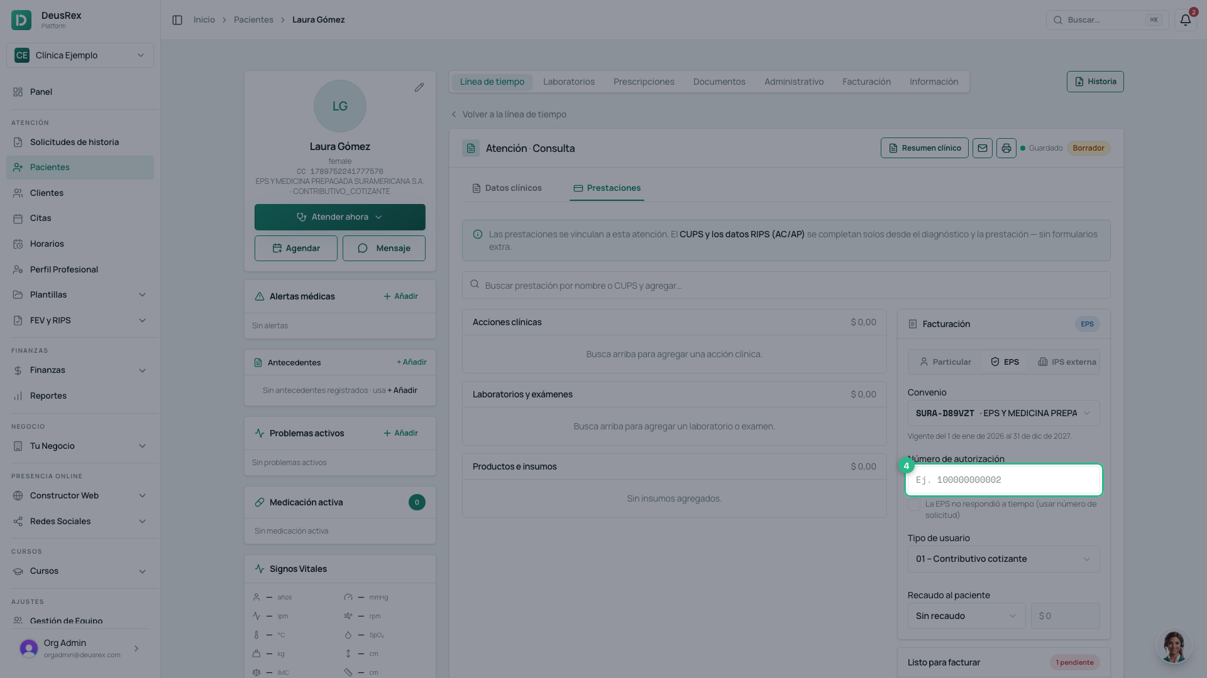Open the assistant avatar chat bubble

[x=1174, y=646]
